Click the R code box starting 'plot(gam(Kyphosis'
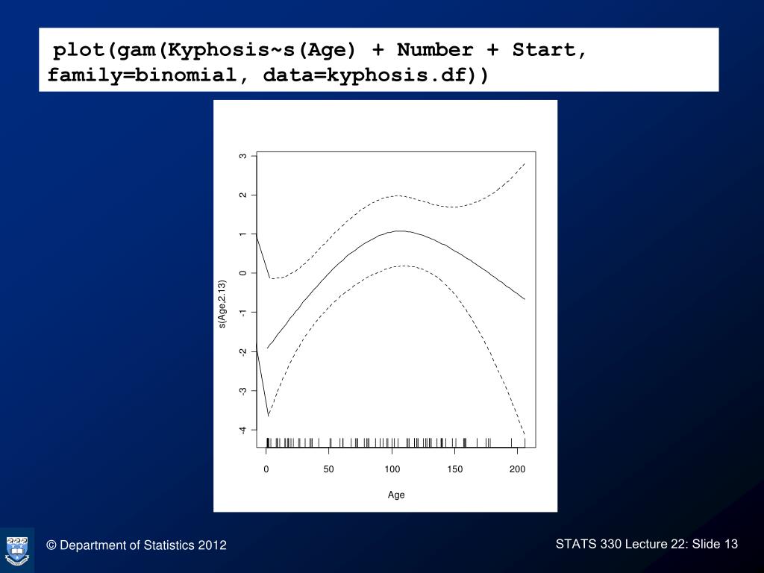 378,60
